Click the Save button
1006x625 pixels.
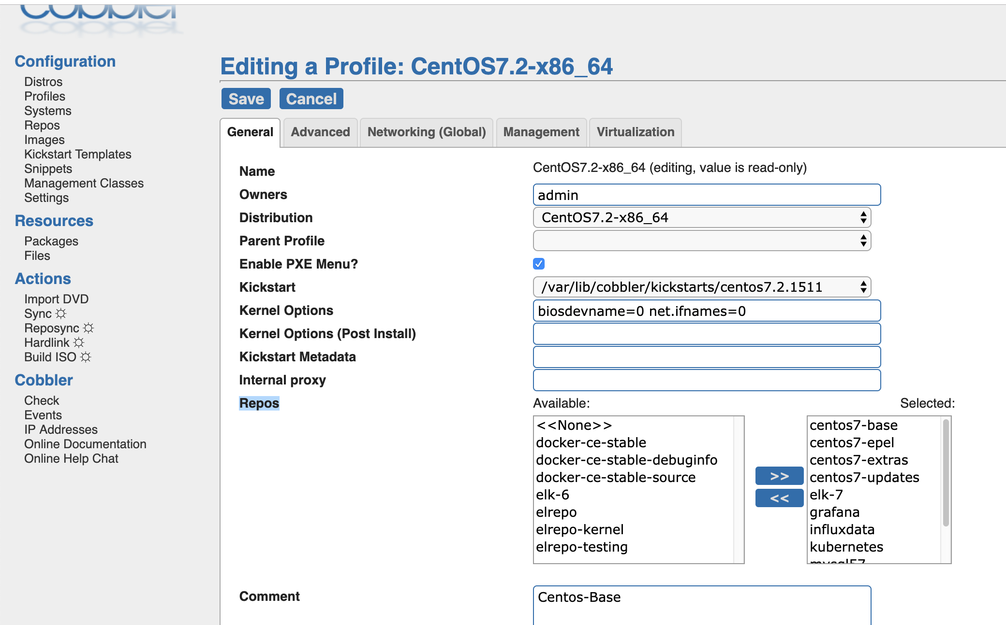point(246,99)
